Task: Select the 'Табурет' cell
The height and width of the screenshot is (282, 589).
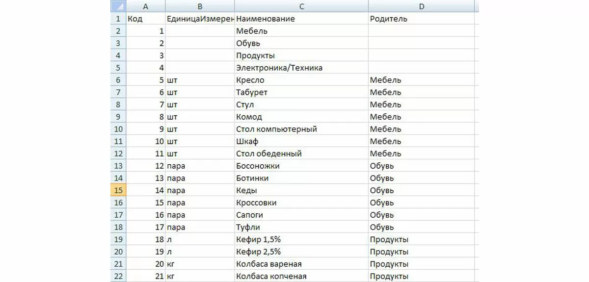Action: coord(301,92)
